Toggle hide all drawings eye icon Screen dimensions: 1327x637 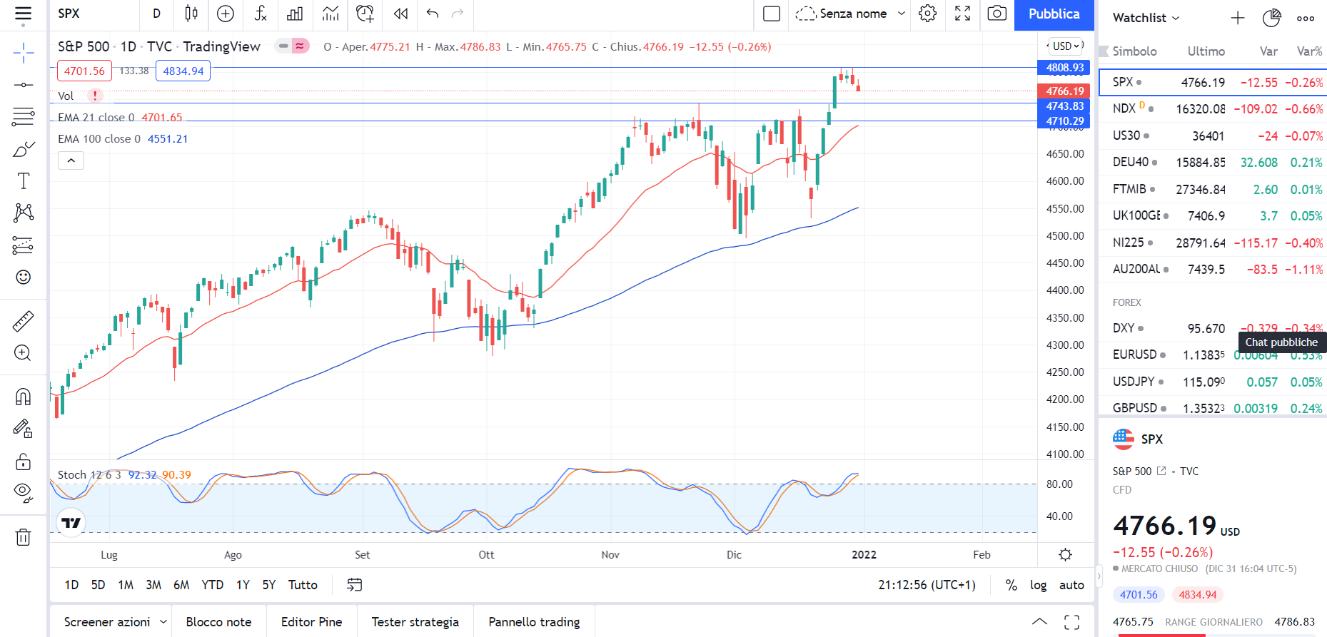tap(23, 493)
